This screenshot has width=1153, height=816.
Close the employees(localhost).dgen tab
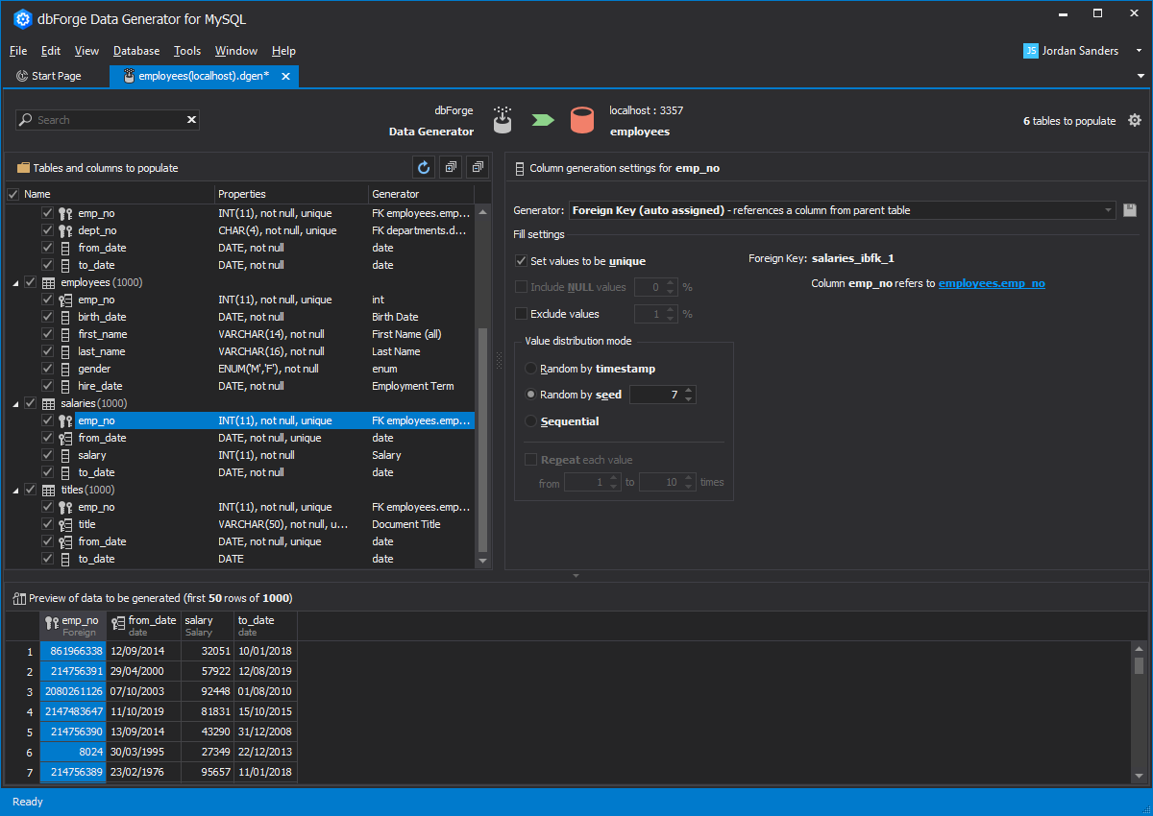tap(285, 76)
